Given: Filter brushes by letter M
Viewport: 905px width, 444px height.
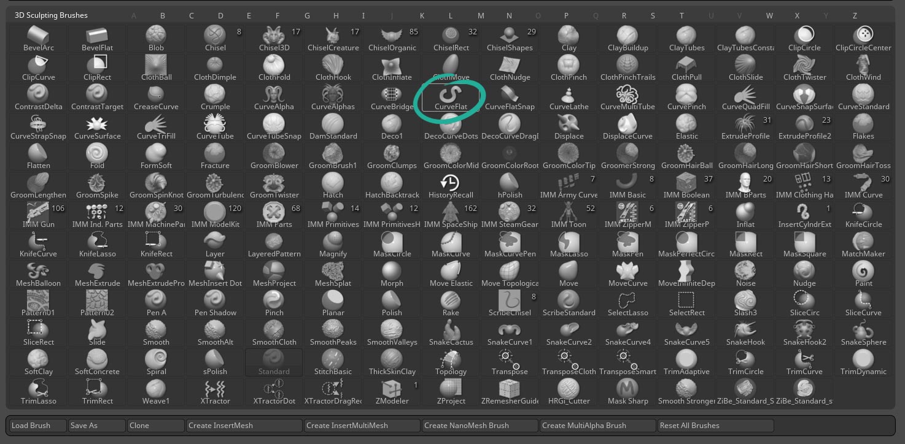Looking at the screenshot, I should pos(481,15).
